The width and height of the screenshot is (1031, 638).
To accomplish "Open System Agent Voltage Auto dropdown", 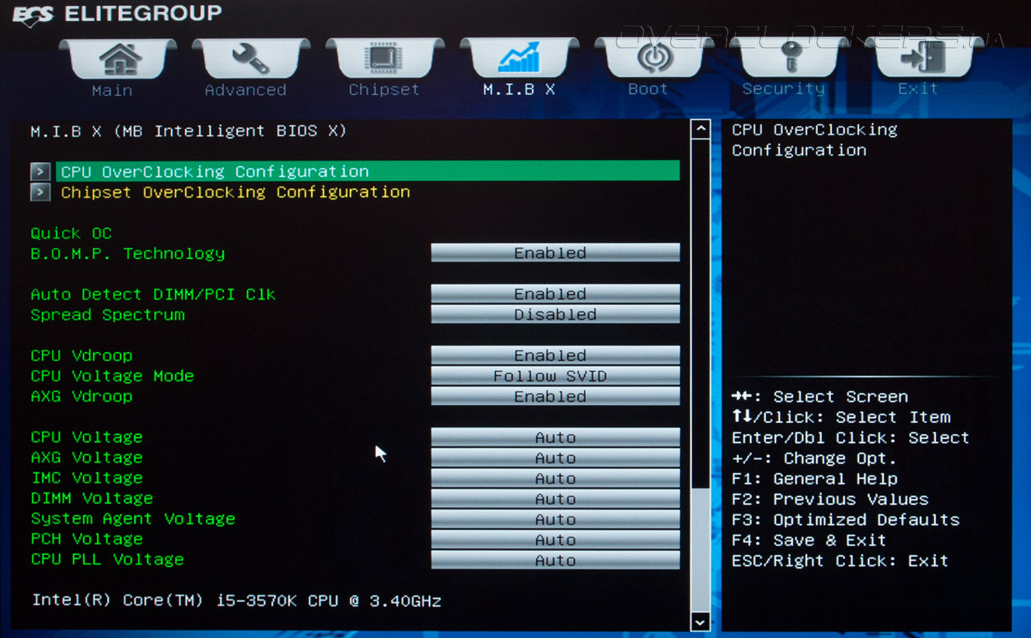I will pyautogui.click(x=555, y=519).
